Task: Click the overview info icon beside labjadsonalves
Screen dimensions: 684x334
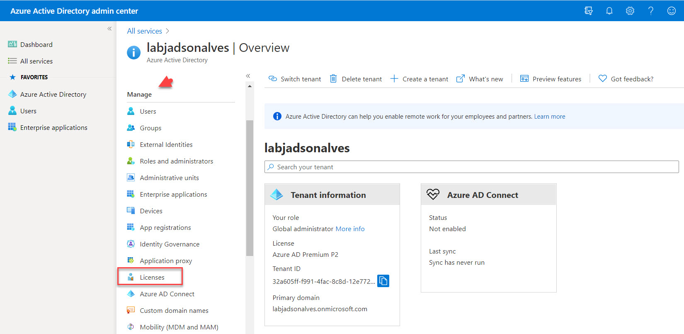Action: 133,53
